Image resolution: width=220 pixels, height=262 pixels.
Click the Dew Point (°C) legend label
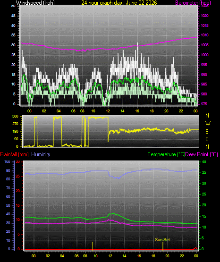pos(202,154)
